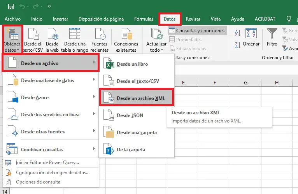This screenshot has height=194, width=298.
Task: Save the workbook with the floppy disk icon
Action: pos(11,7)
